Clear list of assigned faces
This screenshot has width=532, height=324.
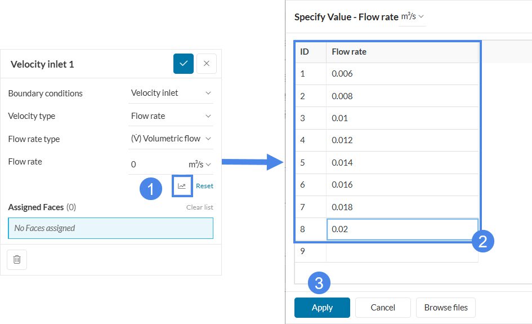tap(199, 207)
